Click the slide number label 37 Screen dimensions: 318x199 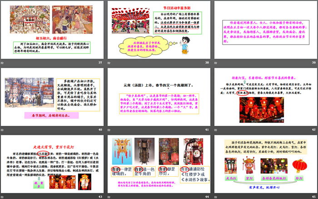pyautogui.click(x=100, y=63)
